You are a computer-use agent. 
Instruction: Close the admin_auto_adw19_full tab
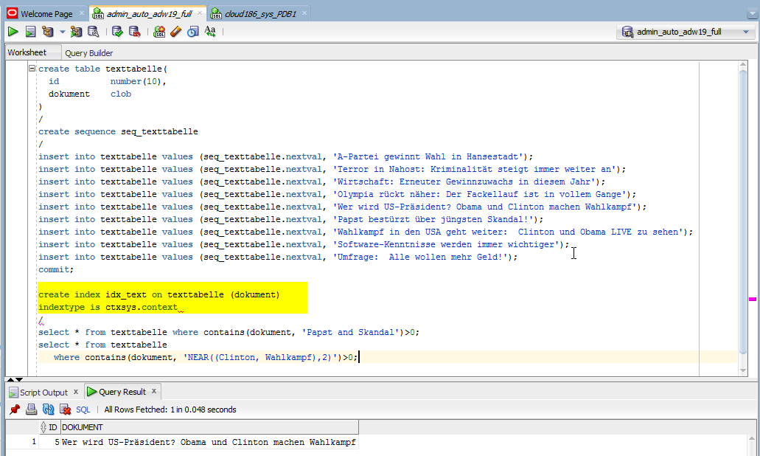[x=200, y=13]
